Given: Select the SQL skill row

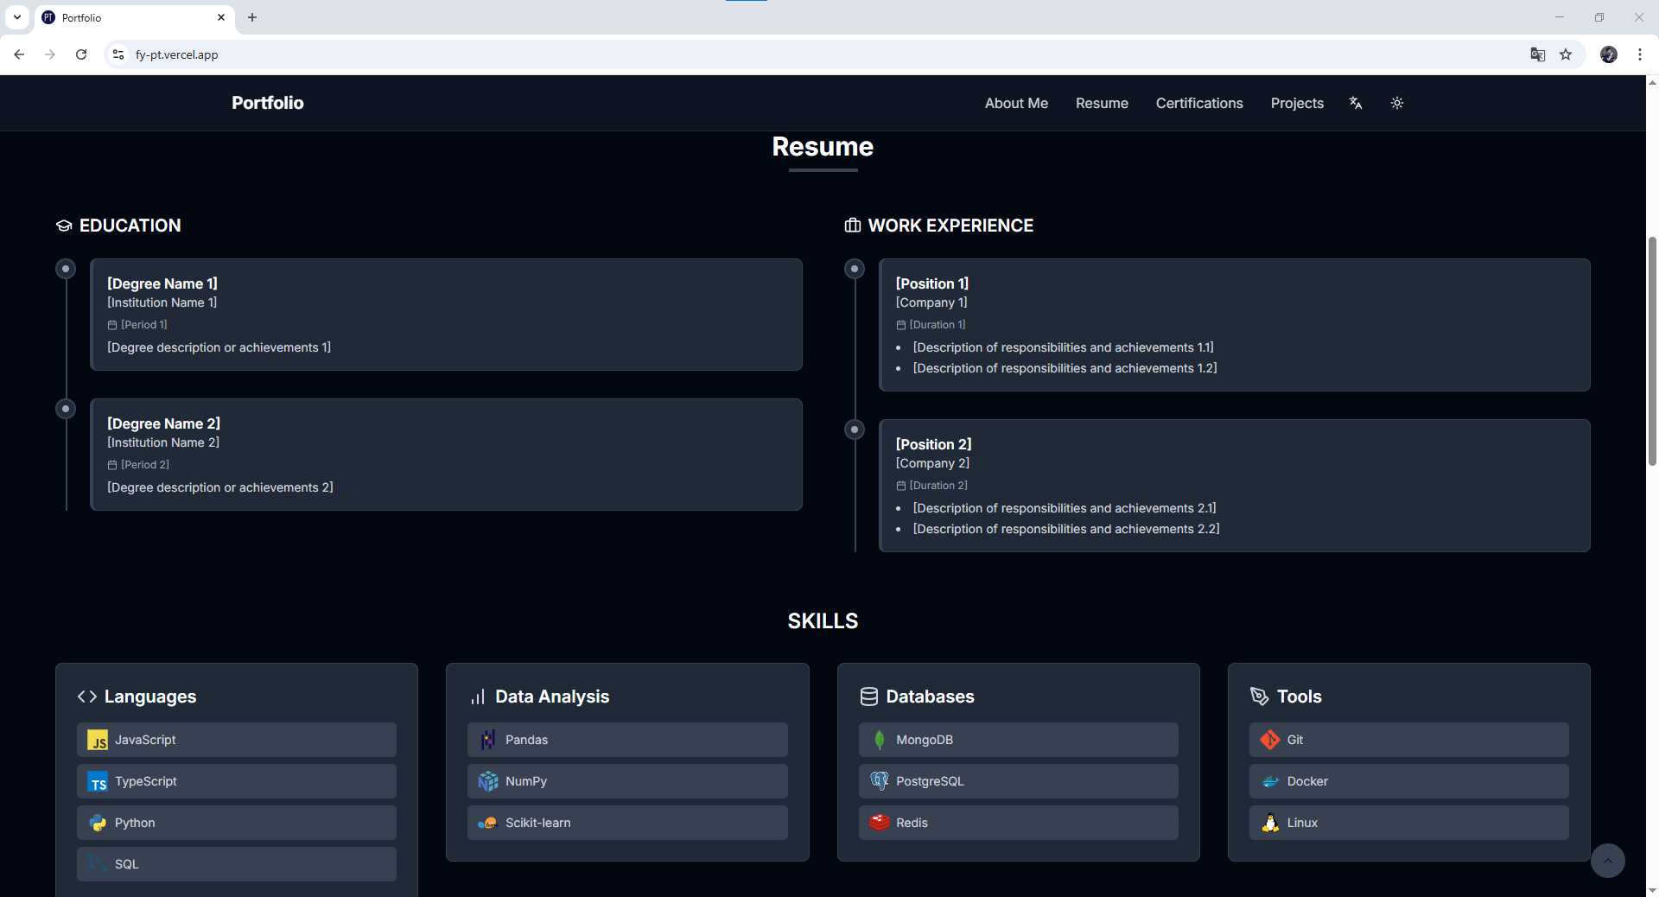Looking at the screenshot, I should pos(237,864).
